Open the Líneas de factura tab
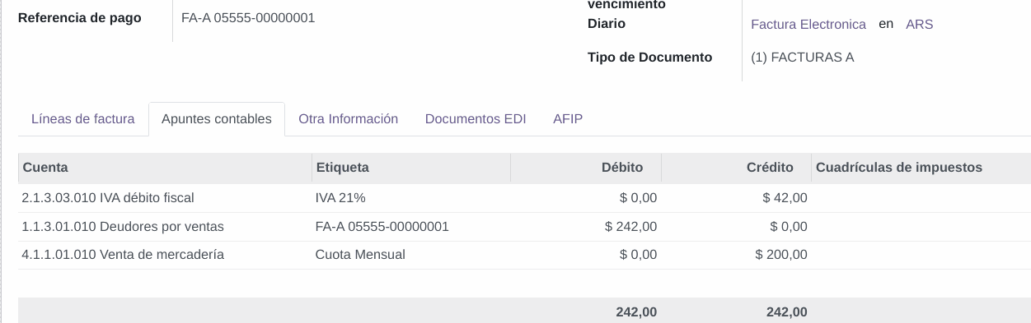 [82, 119]
